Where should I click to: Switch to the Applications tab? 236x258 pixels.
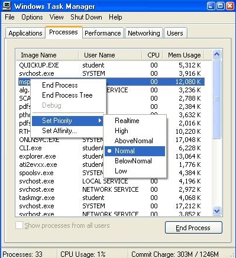[x=25, y=33]
